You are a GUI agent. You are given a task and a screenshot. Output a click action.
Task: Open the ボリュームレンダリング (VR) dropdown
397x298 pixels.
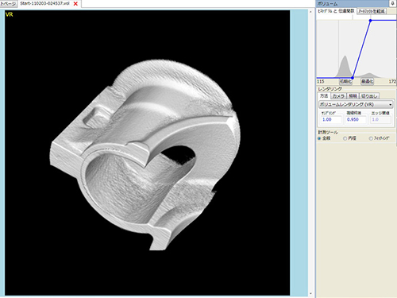point(356,104)
